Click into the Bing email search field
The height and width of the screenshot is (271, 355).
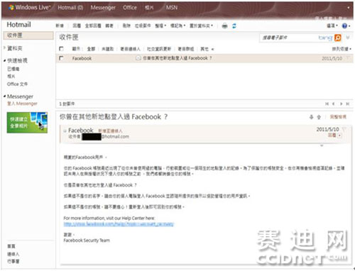point(289,38)
